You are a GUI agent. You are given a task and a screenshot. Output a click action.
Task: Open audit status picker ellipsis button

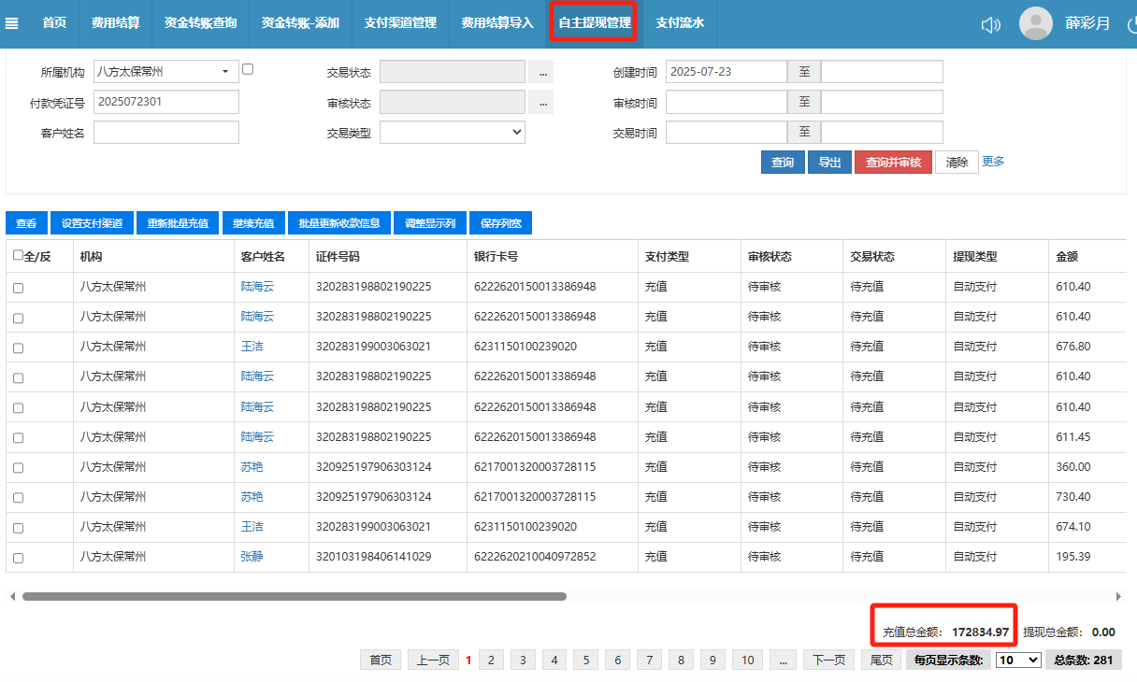coord(541,102)
